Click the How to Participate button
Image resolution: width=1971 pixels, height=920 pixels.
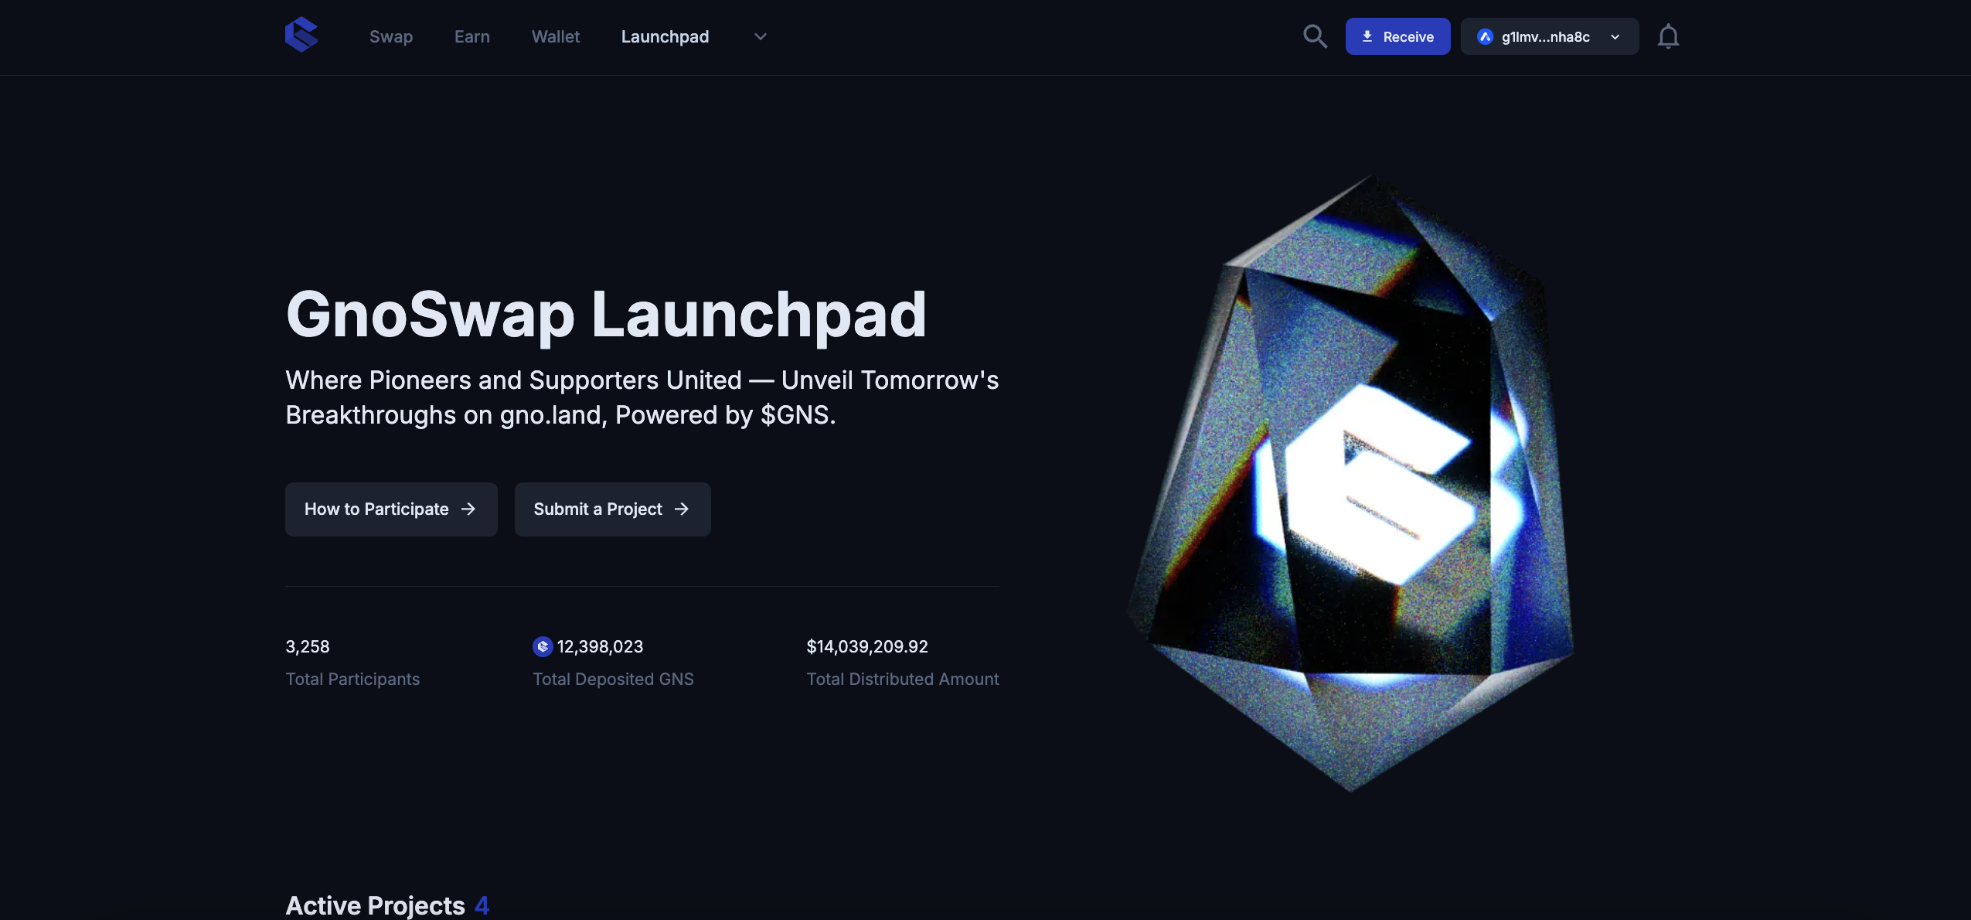pos(391,509)
